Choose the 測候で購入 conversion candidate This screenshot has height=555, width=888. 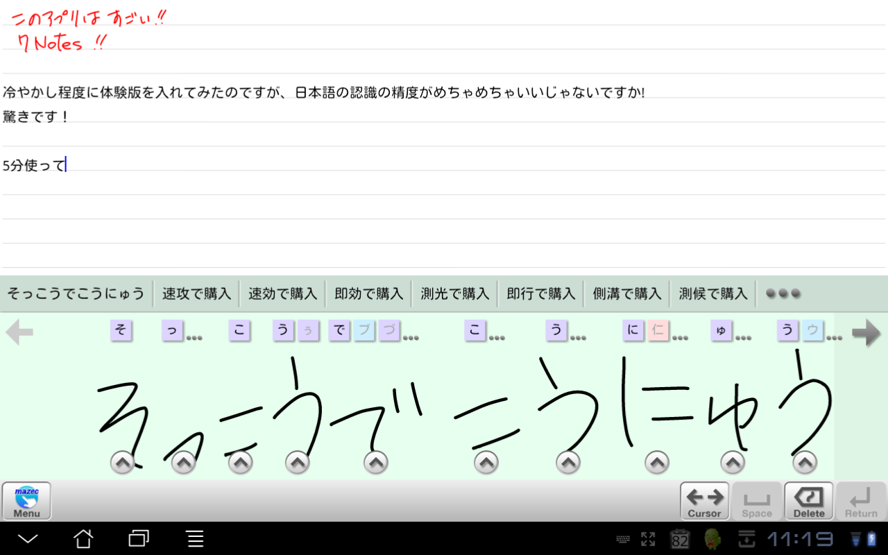click(x=713, y=293)
